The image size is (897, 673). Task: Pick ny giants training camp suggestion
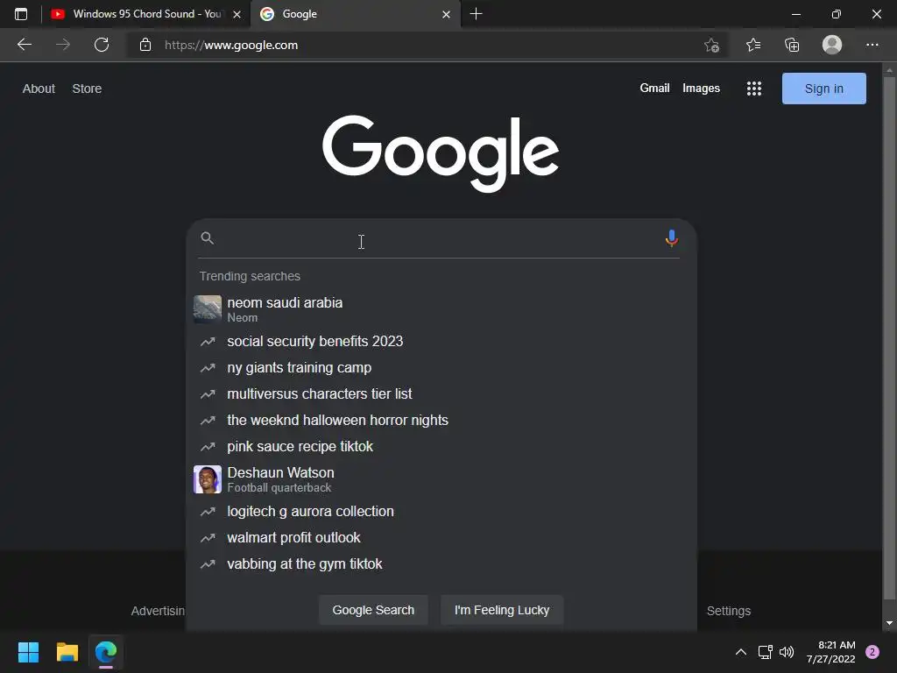[x=441, y=367]
